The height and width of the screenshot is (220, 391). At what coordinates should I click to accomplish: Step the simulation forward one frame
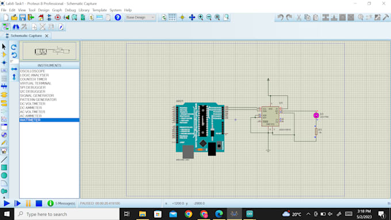pos(17,203)
